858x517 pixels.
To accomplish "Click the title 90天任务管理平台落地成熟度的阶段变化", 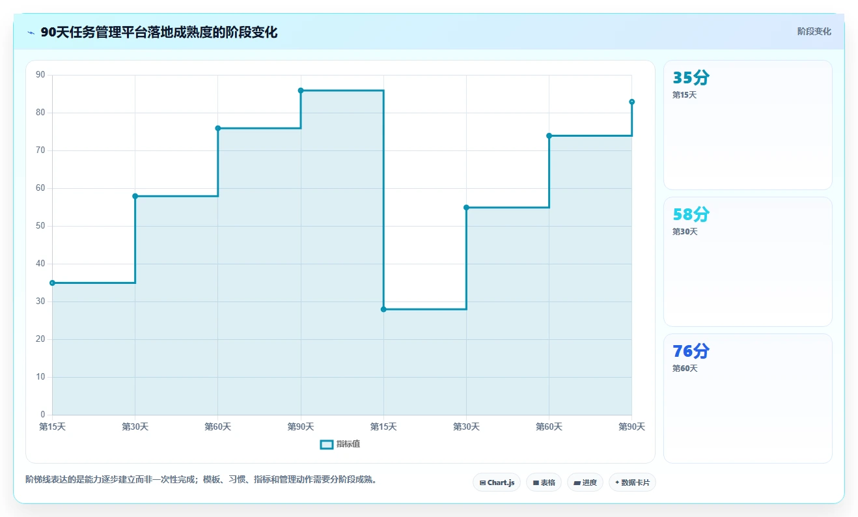I will pos(159,33).
